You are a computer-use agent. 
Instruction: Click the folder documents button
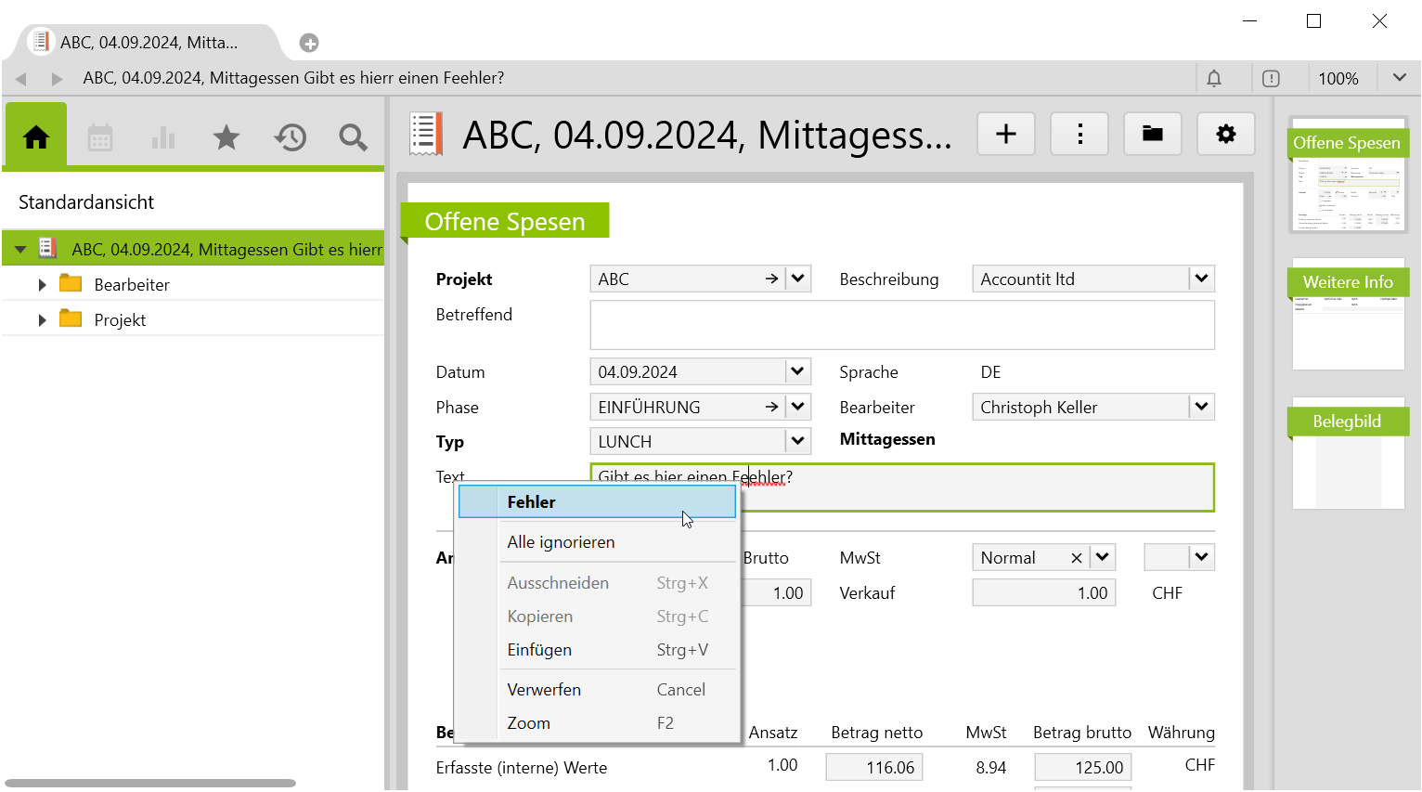coord(1153,135)
